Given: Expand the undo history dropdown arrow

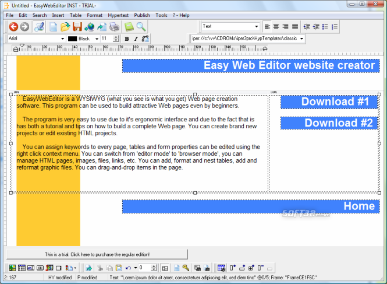Looking at the screenshot, I should tap(136, 268).
